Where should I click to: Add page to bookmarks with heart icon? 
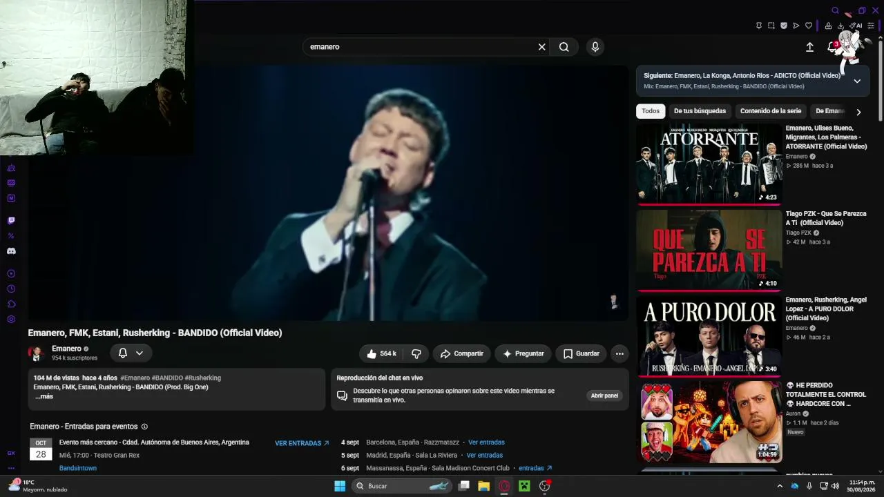coord(809,26)
